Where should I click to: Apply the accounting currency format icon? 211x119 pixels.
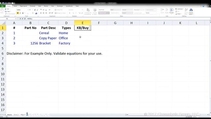(x=70, y=13)
